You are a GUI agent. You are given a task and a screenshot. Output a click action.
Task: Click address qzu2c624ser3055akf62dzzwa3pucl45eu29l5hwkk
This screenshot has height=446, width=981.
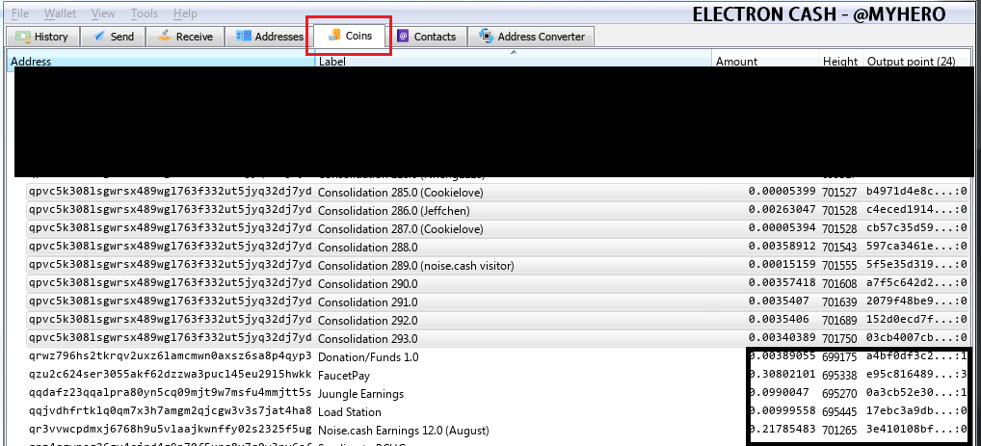[x=171, y=376]
